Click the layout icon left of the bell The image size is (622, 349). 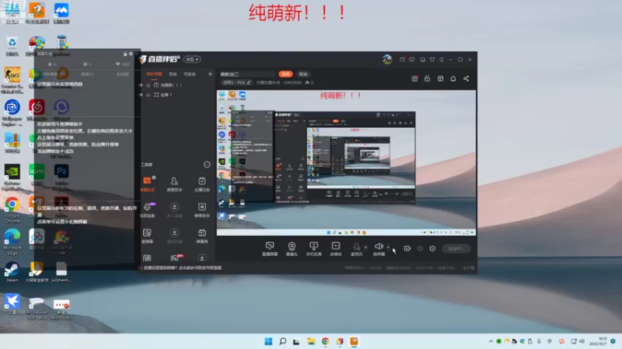point(440,79)
